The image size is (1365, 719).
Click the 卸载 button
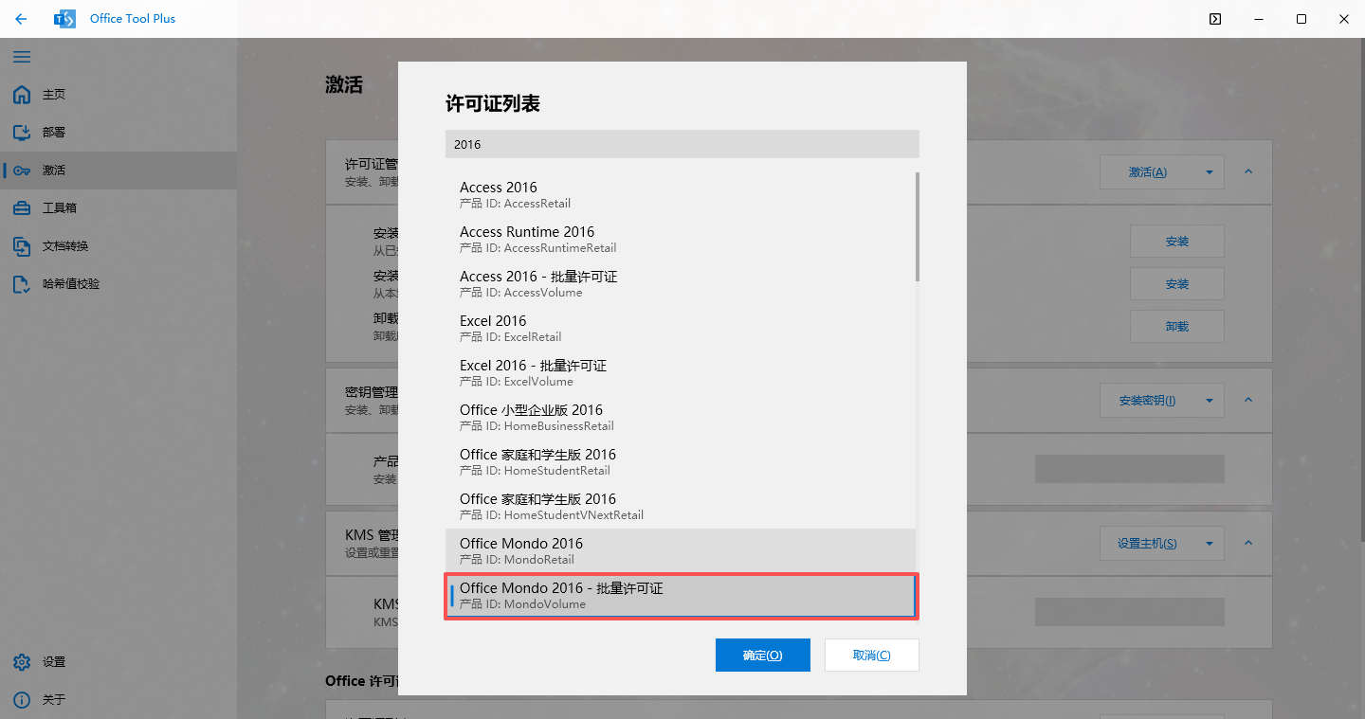1177,327
